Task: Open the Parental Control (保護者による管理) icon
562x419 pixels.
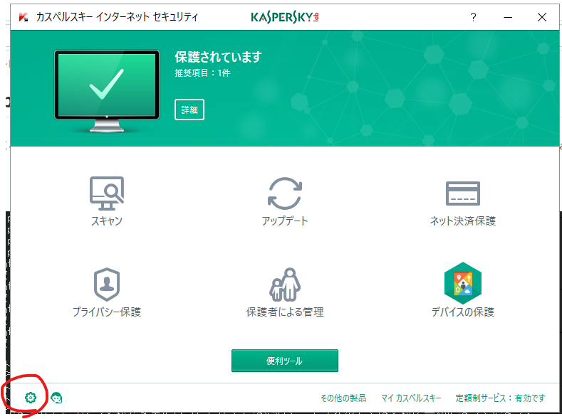Action: (285, 284)
